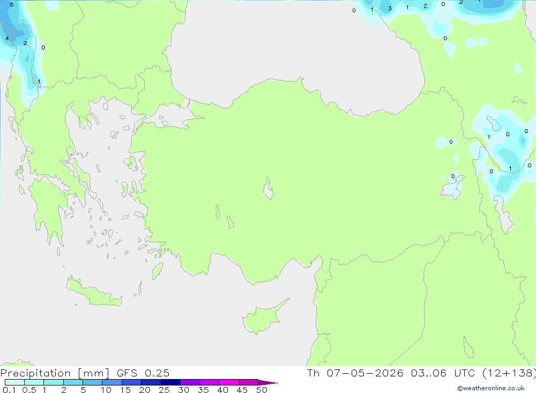Click the '(12+138)' forecast offset text

509,373
